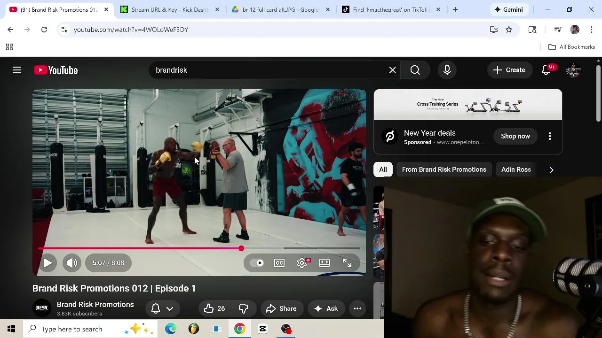Click the youtube.com address bar URL
The image size is (602, 338).
tap(131, 30)
